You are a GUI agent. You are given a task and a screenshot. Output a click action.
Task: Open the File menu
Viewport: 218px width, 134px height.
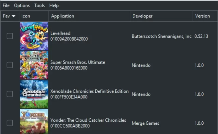click(6, 5)
